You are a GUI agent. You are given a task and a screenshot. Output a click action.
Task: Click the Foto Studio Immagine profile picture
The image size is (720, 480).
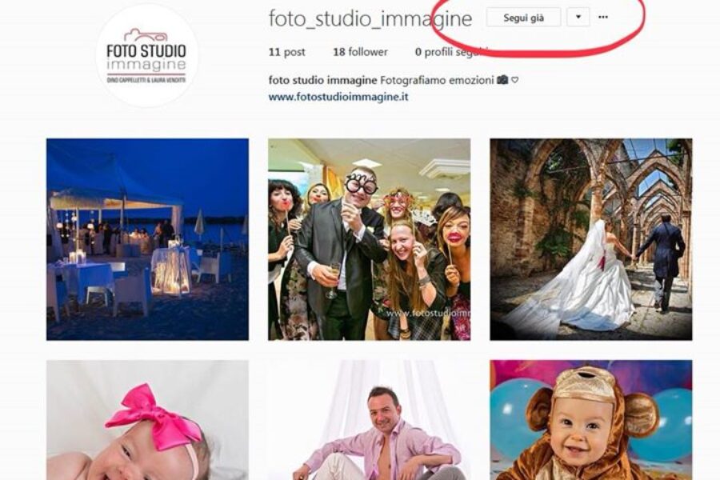click(147, 56)
